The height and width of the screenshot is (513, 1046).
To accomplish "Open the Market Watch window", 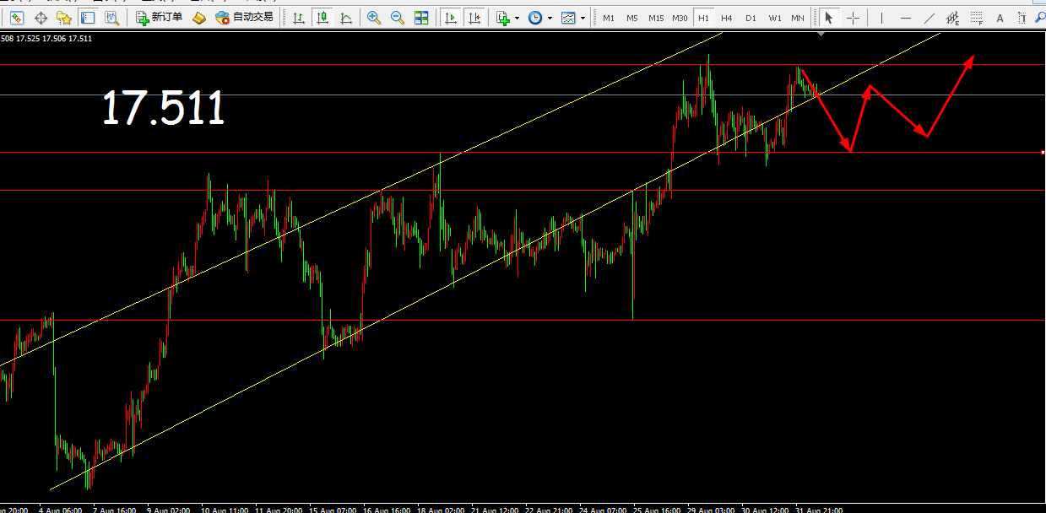I will point(16,18).
